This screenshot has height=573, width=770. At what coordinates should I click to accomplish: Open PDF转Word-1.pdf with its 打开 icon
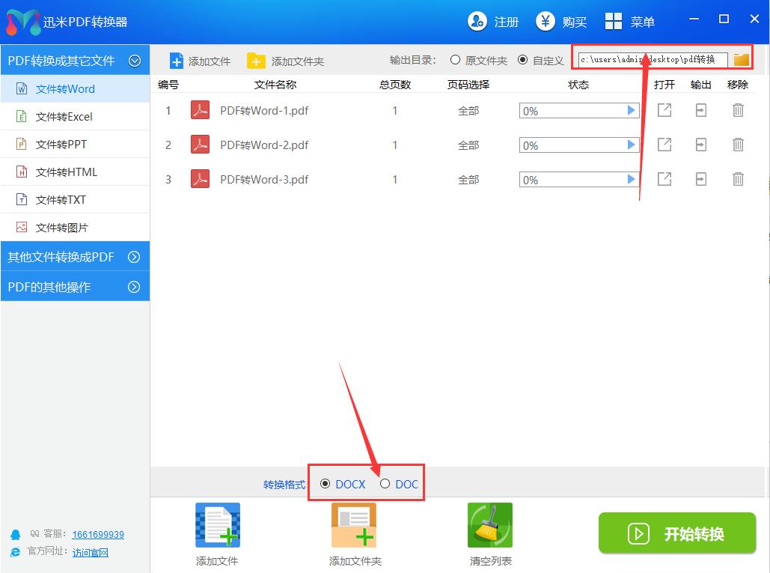[x=664, y=110]
